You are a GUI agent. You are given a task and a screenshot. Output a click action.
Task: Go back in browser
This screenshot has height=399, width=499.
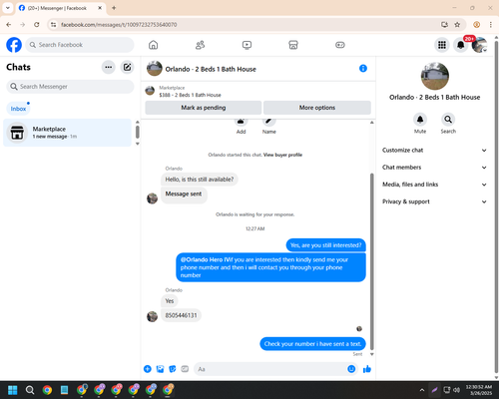click(9, 25)
